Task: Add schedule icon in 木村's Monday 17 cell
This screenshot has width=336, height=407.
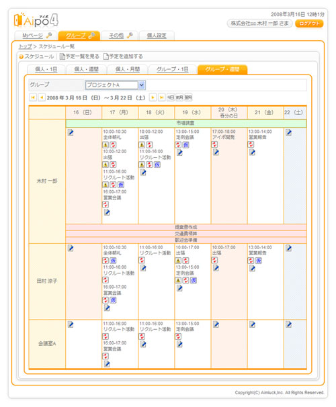Action: tap(107, 212)
